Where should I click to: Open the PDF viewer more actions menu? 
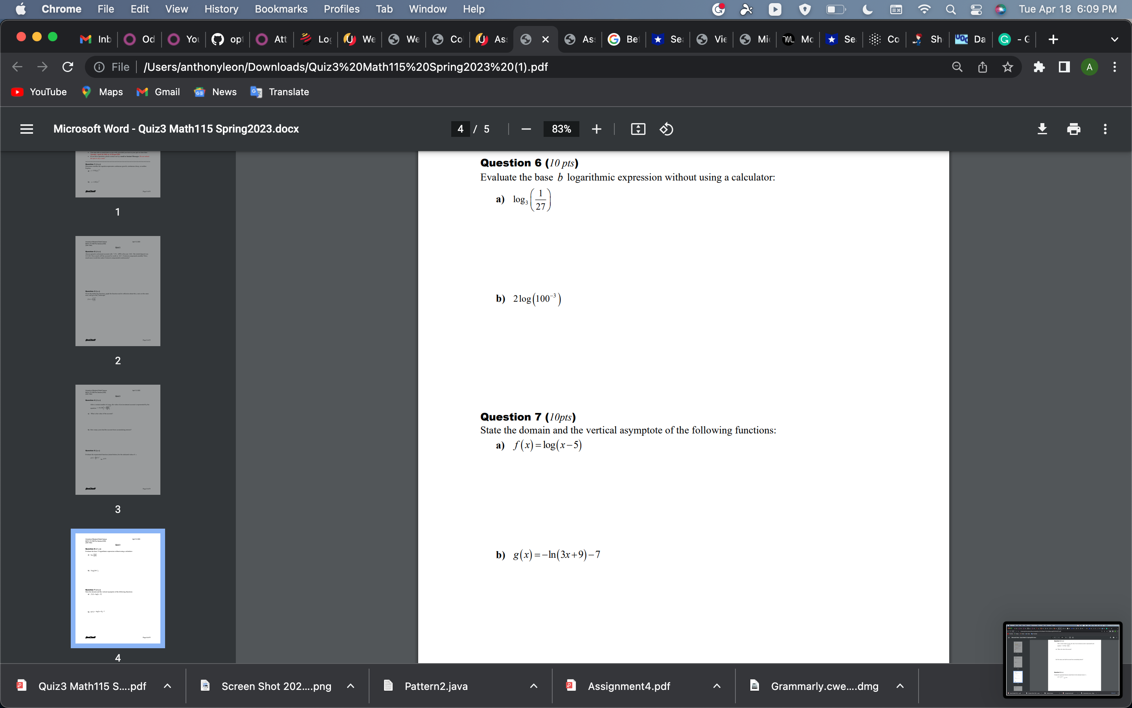pos(1105,129)
